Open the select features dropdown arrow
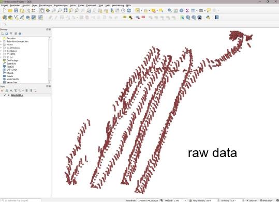 click(x=141, y=11)
